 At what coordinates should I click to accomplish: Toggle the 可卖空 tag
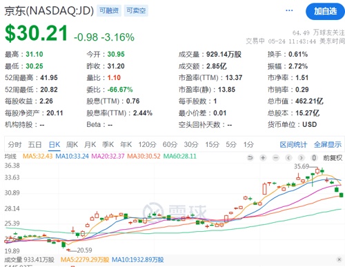(x=136, y=10)
